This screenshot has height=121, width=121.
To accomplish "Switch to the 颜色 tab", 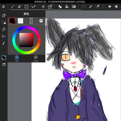I will tap(17, 58).
